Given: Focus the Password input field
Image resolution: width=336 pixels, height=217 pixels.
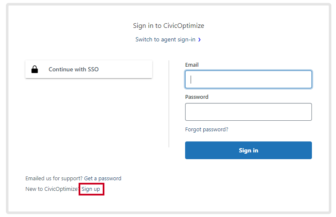Looking at the screenshot, I should coord(249,112).
